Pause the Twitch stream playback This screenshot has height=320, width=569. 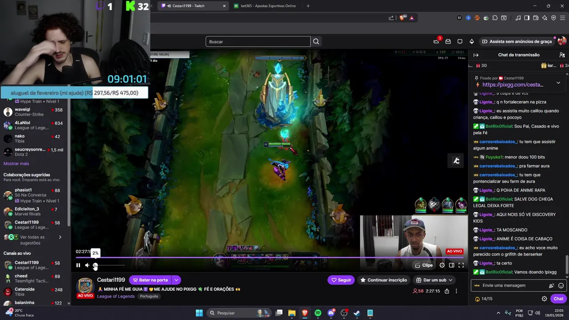point(78,265)
